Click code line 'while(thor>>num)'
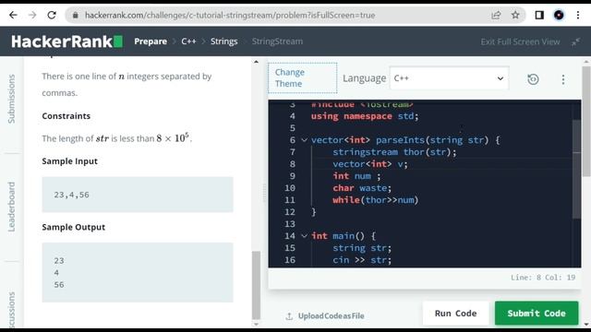The image size is (591, 332). click(376, 200)
